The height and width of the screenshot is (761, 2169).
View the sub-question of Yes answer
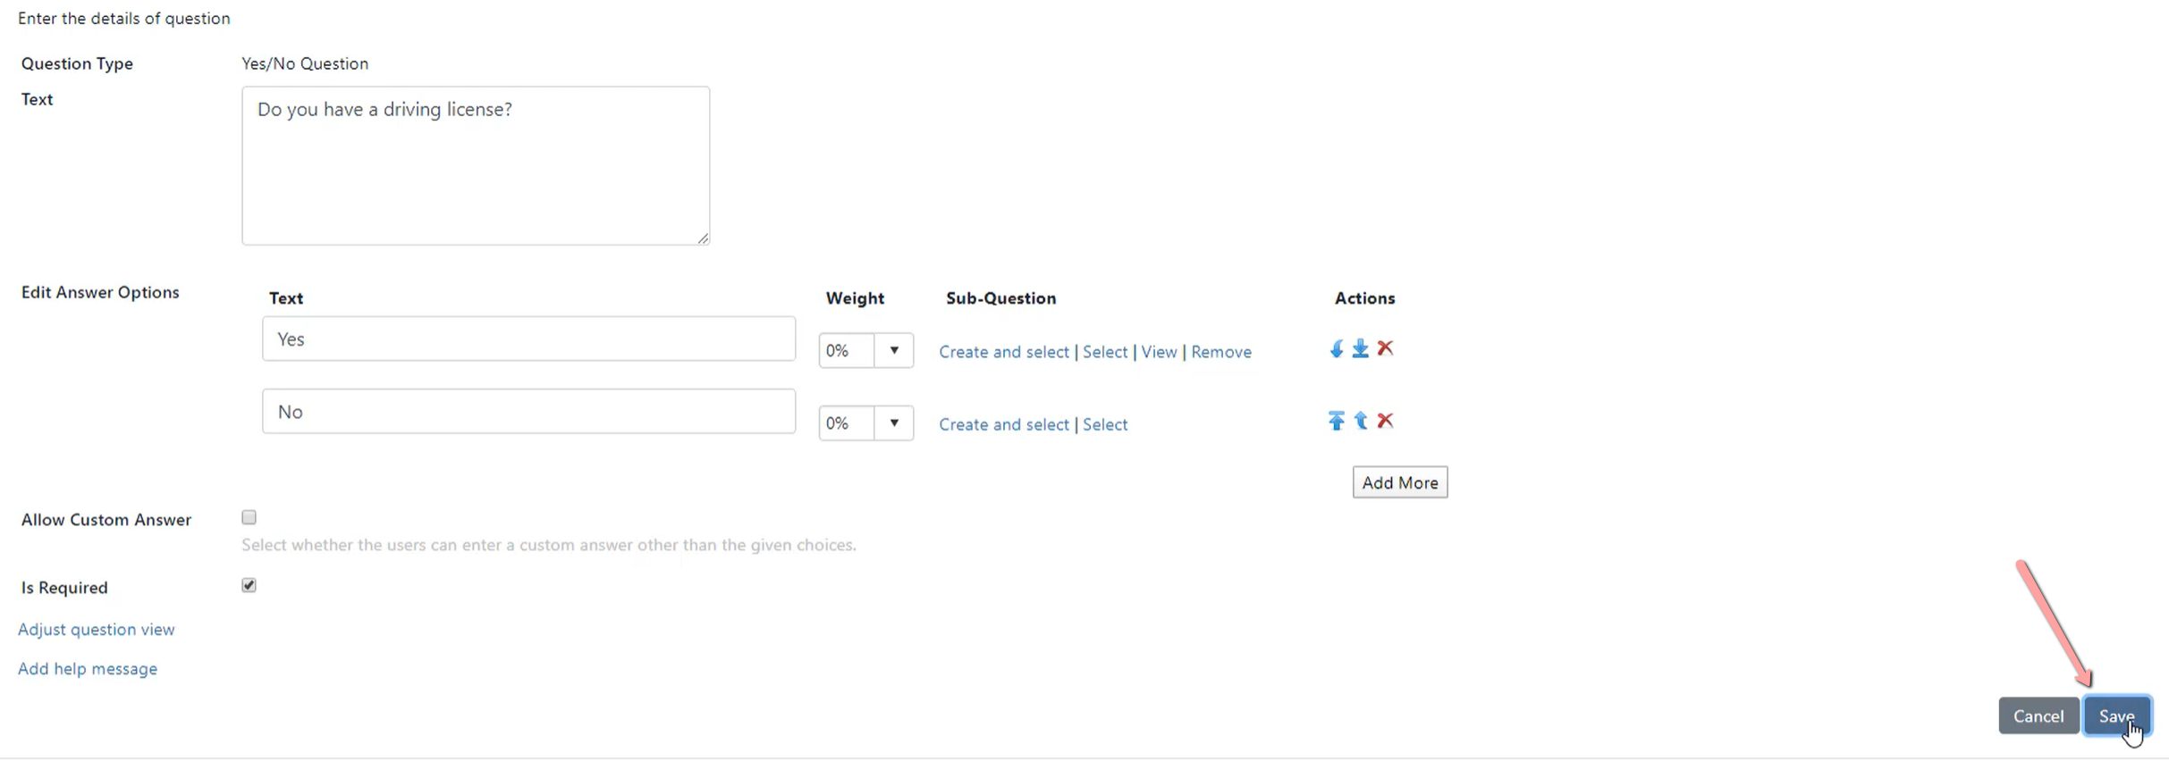tap(1159, 352)
